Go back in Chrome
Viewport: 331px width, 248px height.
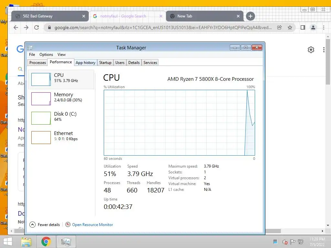(16, 27)
